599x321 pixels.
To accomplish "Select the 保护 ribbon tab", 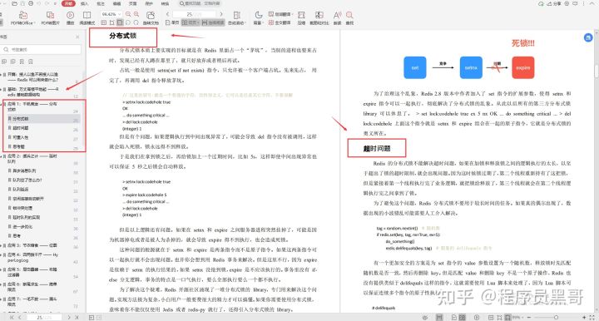I will pyautogui.click(x=149, y=3).
